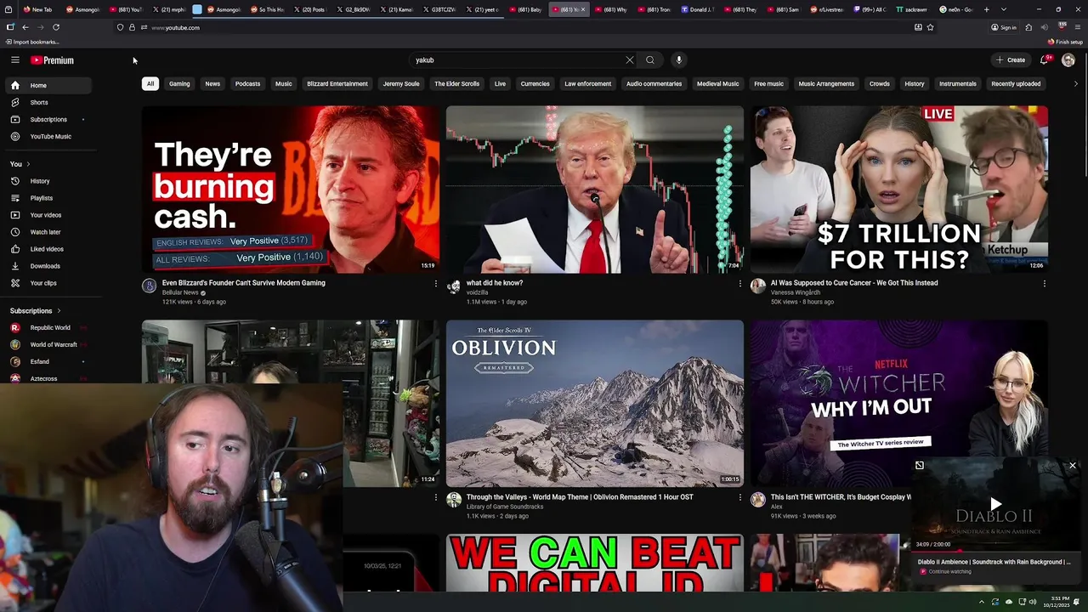Screen dimensions: 1088x612
Task: Select the News filter chip
Action: pos(212,83)
